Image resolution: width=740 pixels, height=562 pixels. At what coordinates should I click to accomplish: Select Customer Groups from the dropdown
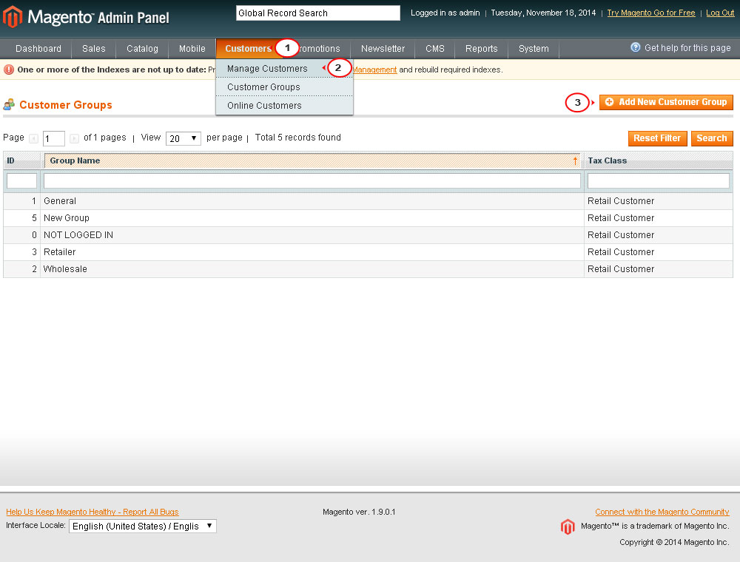pos(263,87)
